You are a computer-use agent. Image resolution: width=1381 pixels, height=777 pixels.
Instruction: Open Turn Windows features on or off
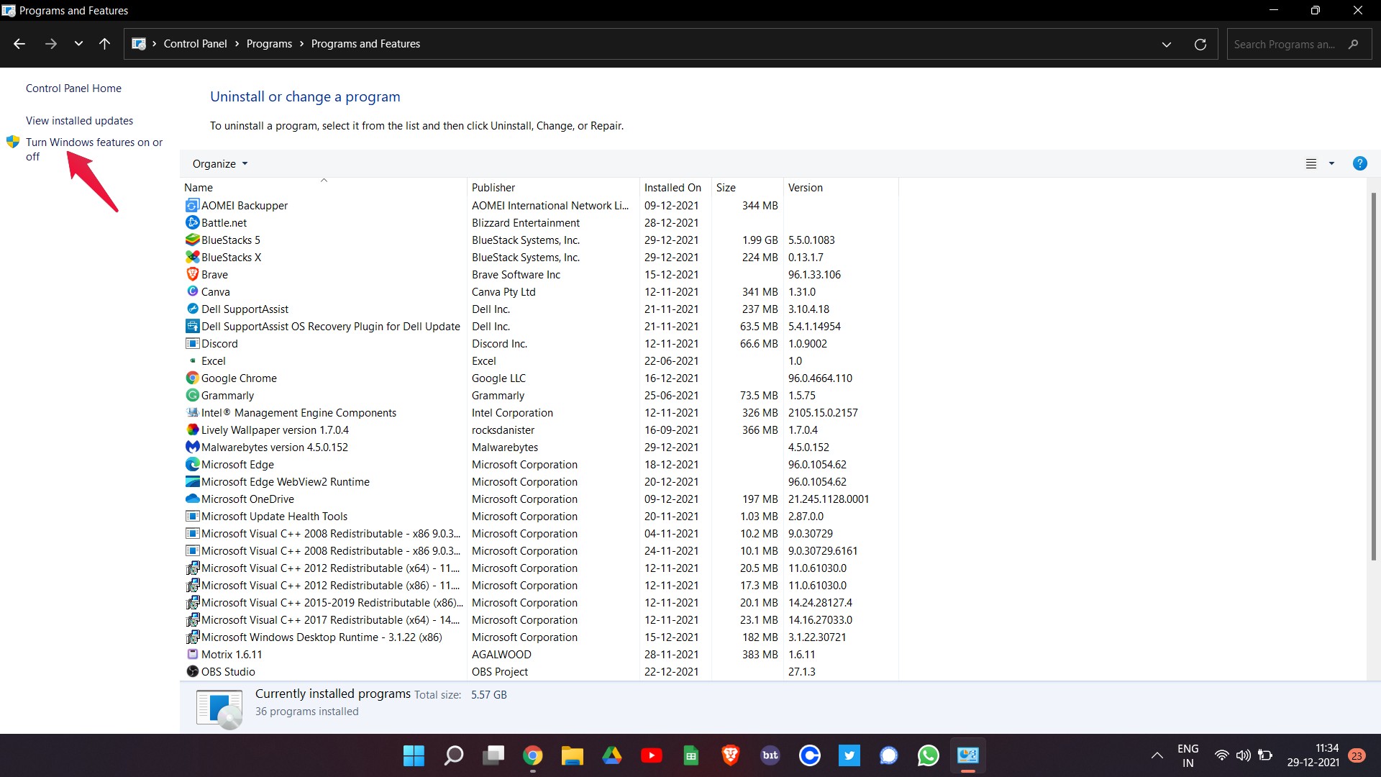pyautogui.click(x=94, y=148)
